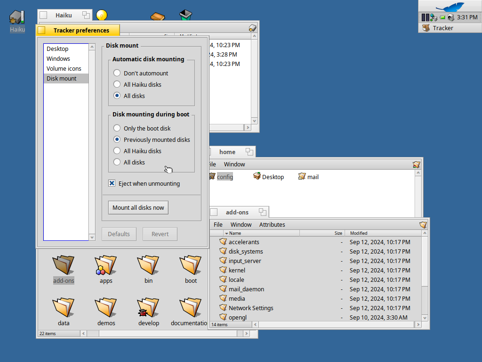
Task: Click the lightbulb icon on desktop
Action: point(102,15)
